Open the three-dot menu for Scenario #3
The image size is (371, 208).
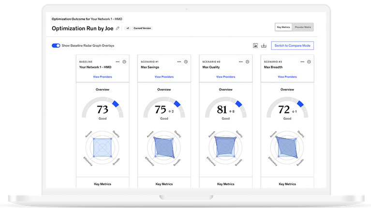point(302,62)
